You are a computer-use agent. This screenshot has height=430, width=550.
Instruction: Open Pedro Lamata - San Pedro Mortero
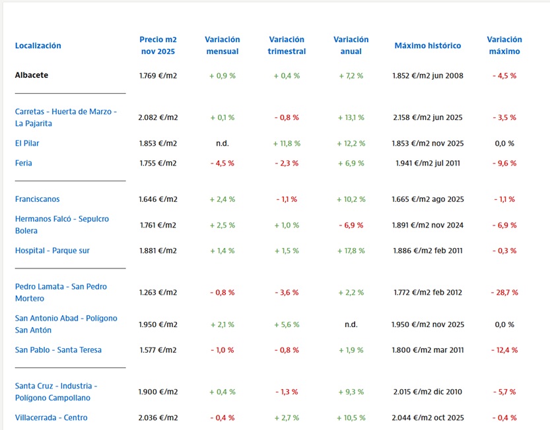(61, 292)
